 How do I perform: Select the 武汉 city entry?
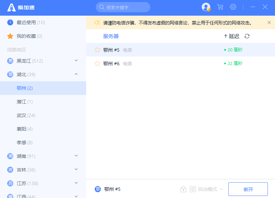coord(26,115)
